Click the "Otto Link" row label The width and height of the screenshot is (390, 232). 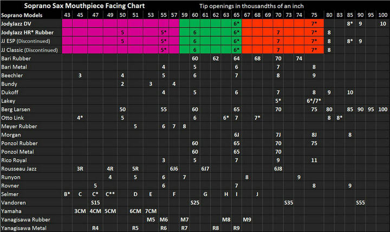pyautogui.click(x=12, y=118)
